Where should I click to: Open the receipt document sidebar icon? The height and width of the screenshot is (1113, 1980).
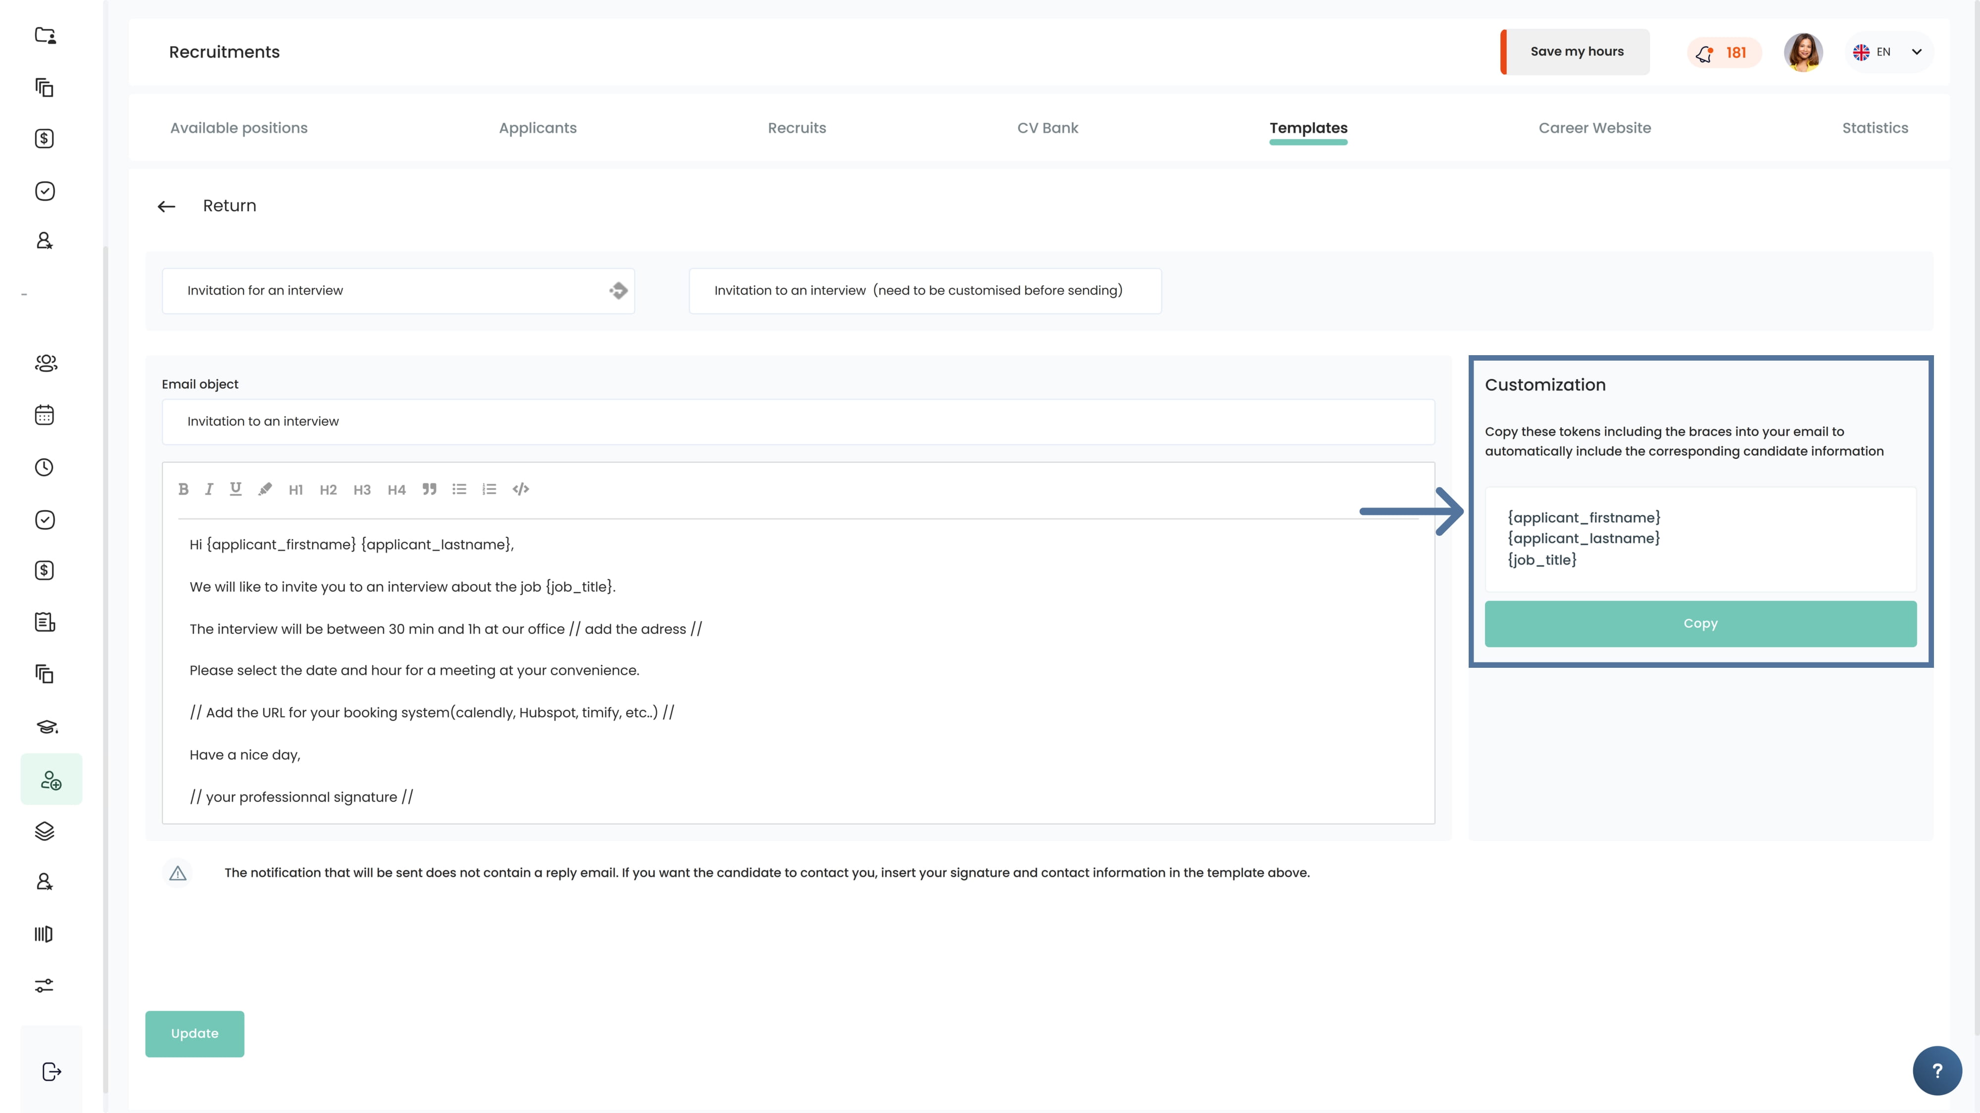point(45,622)
